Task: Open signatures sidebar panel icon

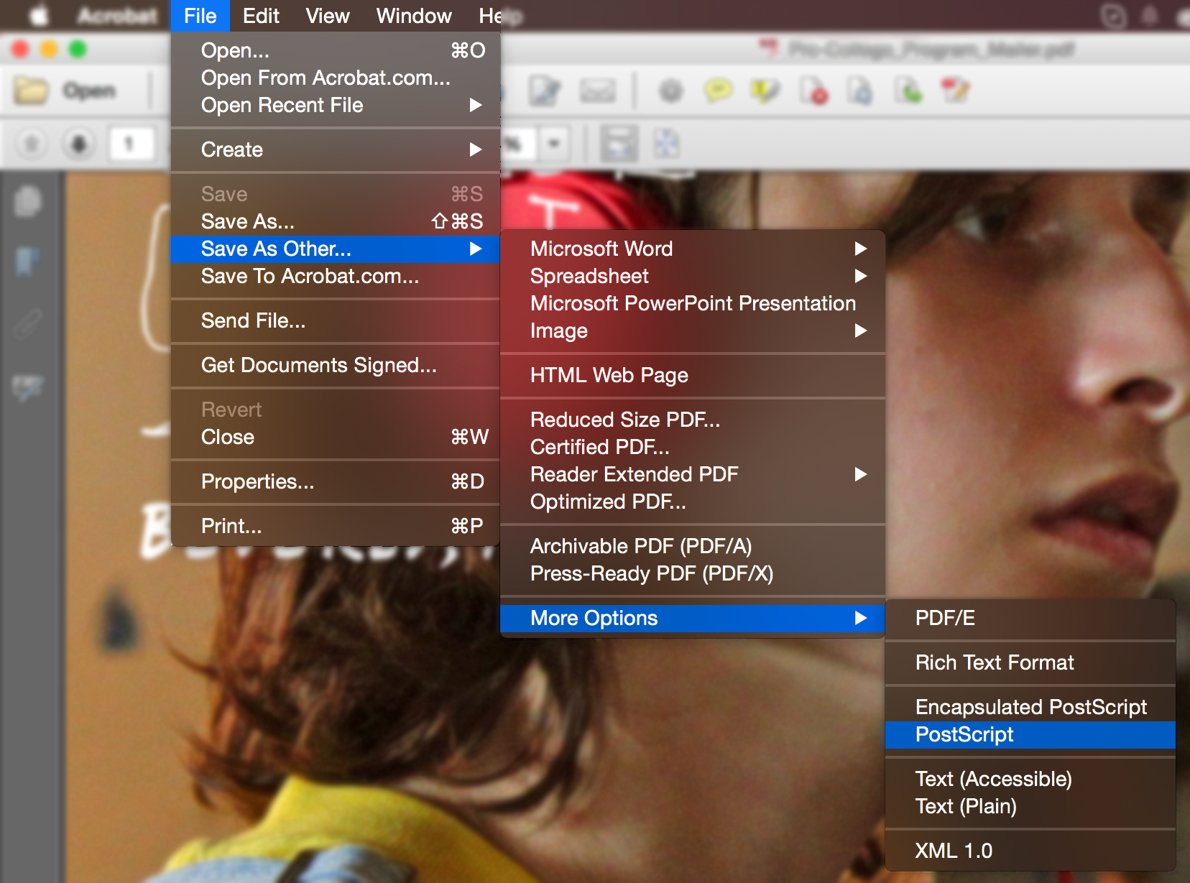Action: (27, 387)
